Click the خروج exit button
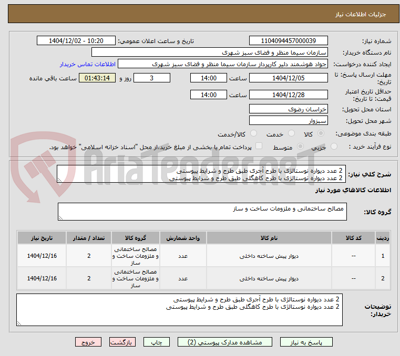The width and height of the screenshot is (400, 356). pos(88,342)
